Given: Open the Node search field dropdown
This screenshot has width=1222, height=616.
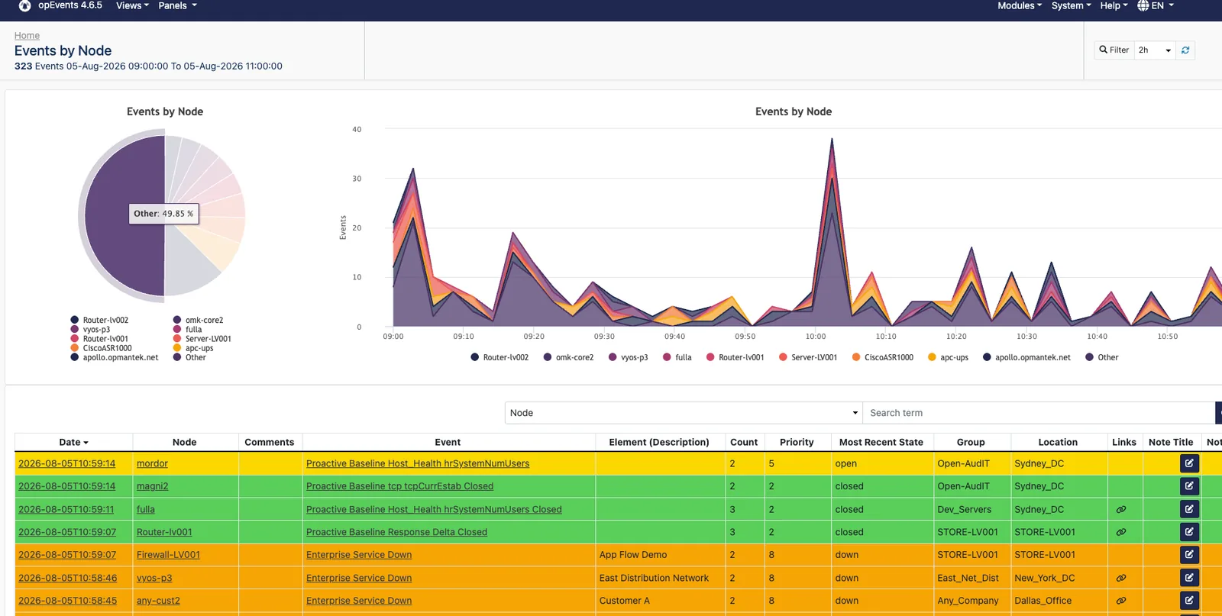Looking at the screenshot, I should point(684,413).
